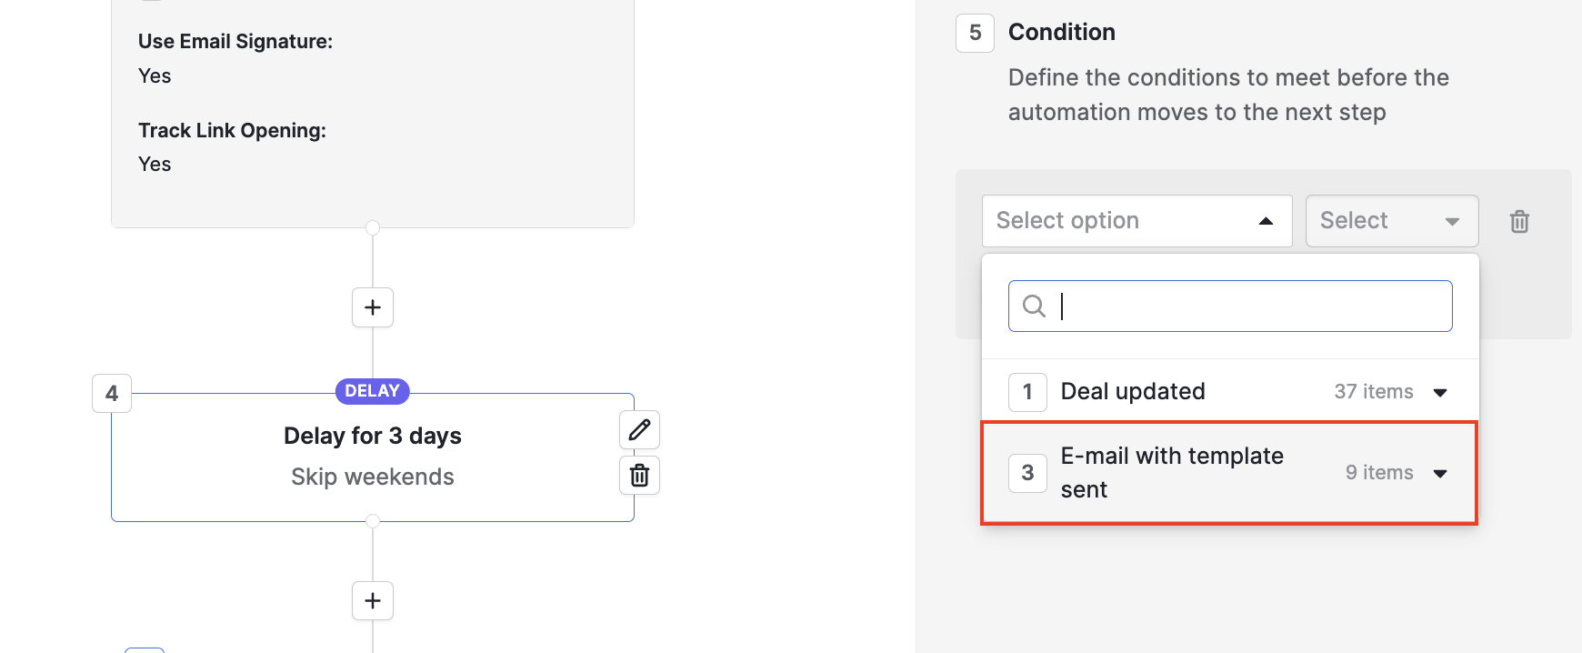Click the step 4 number badge on the delay node
Viewport: 1582px width, 653px height.
coord(112,393)
